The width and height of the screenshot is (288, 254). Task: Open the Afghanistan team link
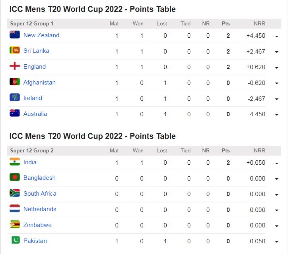(x=39, y=83)
